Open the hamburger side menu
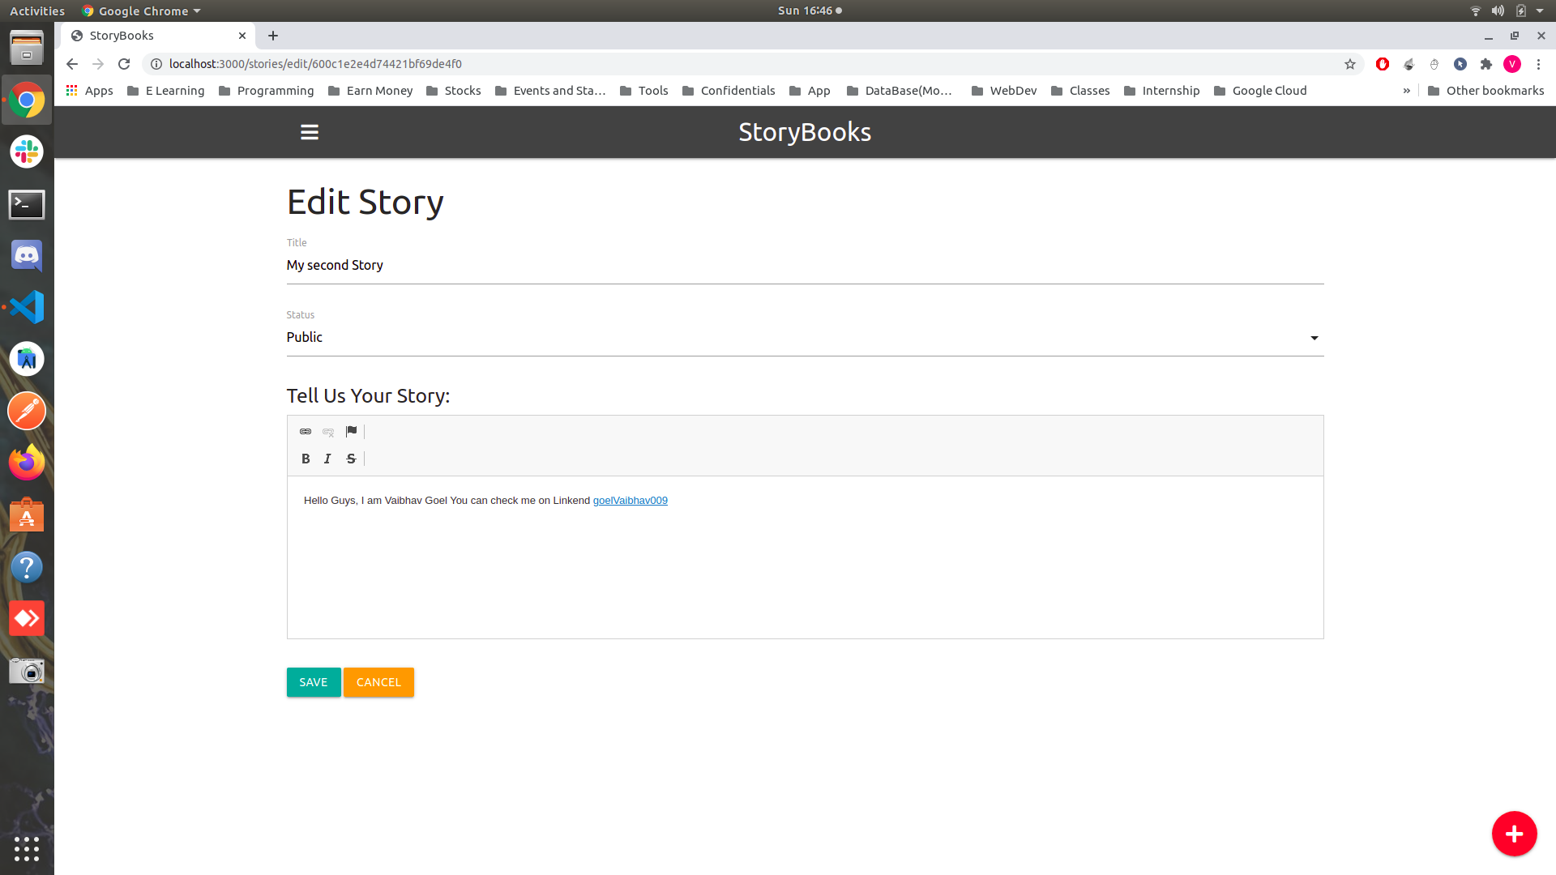This screenshot has width=1556, height=875. (x=310, y=132)
